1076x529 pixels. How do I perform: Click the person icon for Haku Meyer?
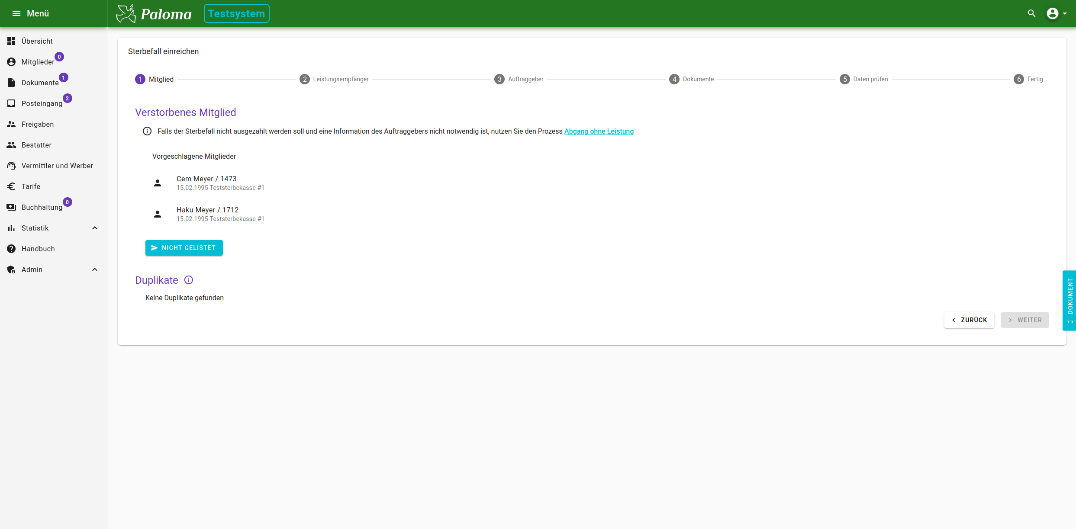[158, 214]
